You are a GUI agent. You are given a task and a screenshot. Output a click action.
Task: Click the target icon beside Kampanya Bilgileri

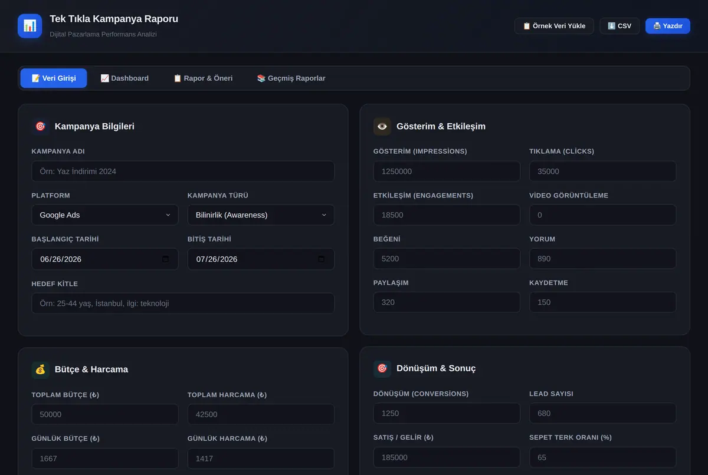click(x=40, y=126)
